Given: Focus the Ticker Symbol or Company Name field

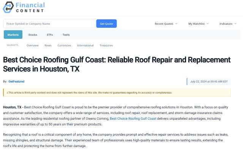Looking at the screenshot, I should 50,24.
